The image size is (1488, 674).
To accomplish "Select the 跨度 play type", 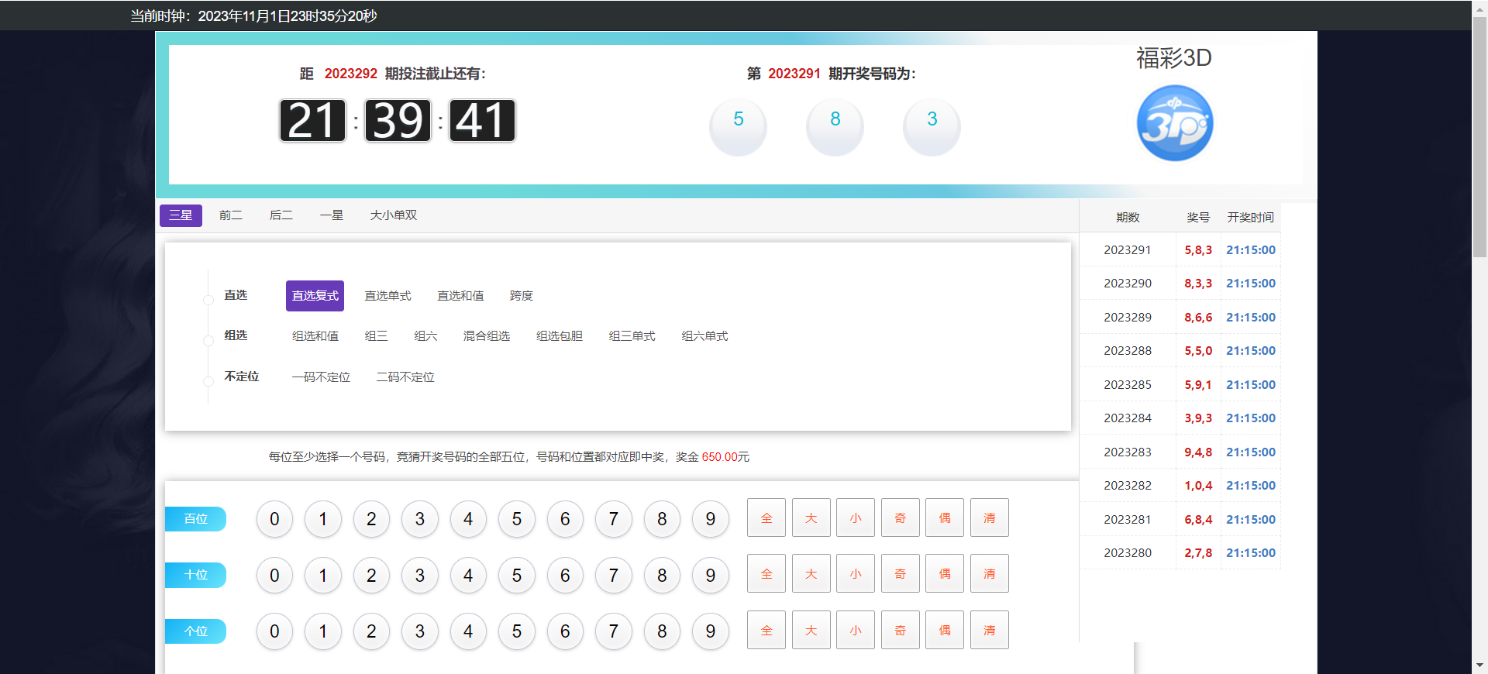I will [x=522, y=296].
